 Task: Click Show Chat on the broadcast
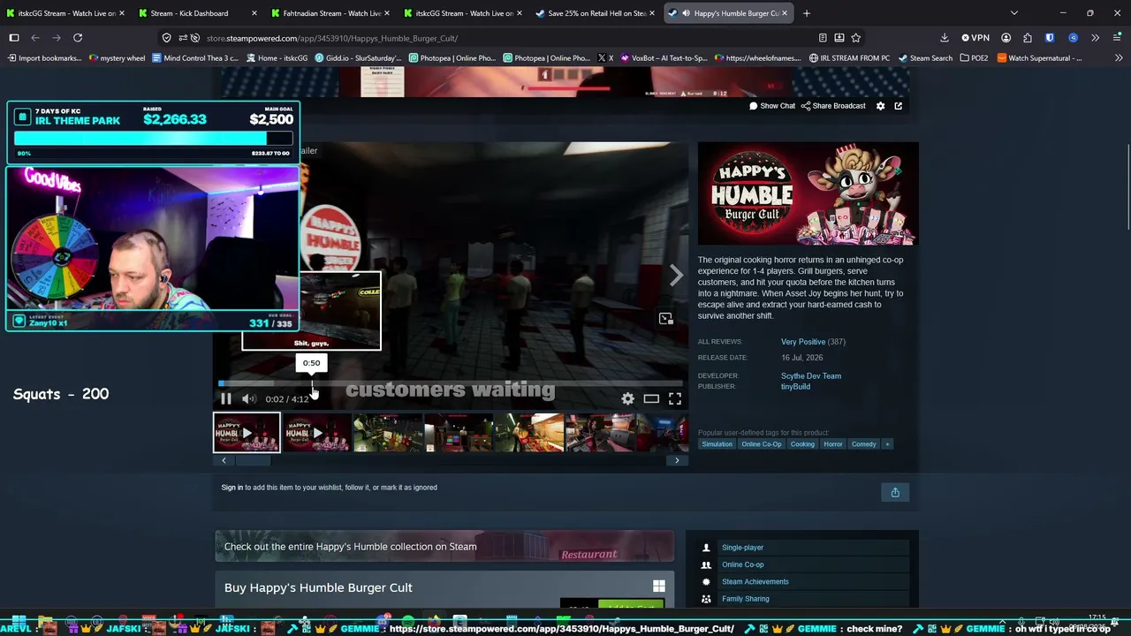pos(772,106)
